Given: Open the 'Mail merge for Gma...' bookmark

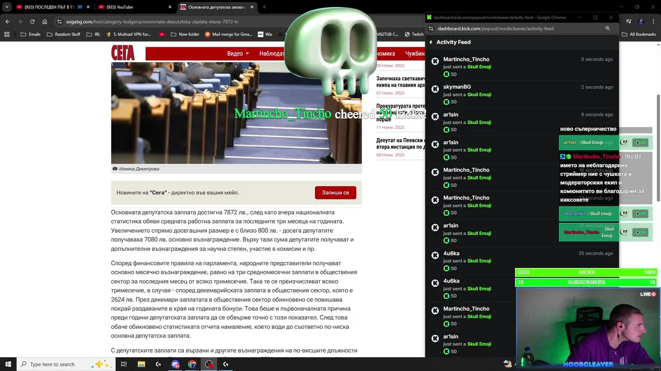Looking at the screenshot, I should (x=228, y=34).
